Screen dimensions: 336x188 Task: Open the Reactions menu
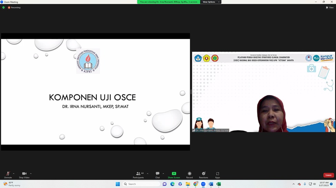click(x=203, y=175)
